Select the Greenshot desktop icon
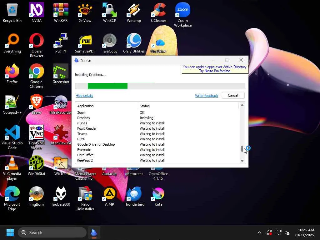Image resolution: width=320 pixels, height=240 pixels. pos(61,74)
